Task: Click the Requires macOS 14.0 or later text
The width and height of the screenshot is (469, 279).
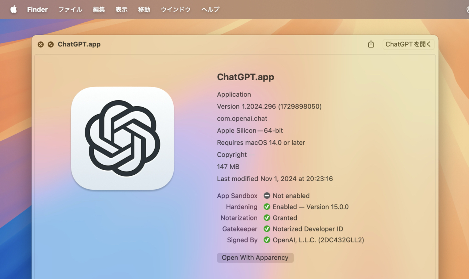Action: (261, 143)
